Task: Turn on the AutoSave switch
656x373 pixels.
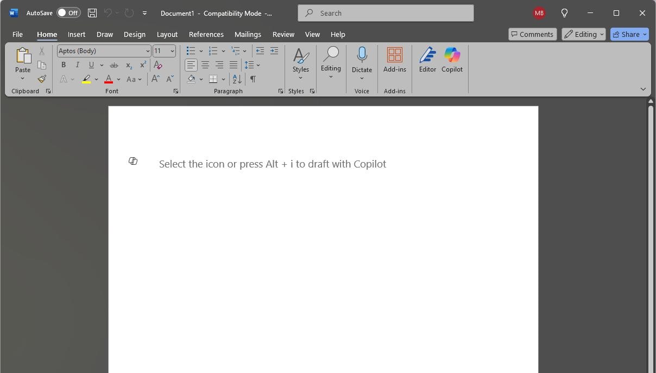Action: [x=68, y=13]
